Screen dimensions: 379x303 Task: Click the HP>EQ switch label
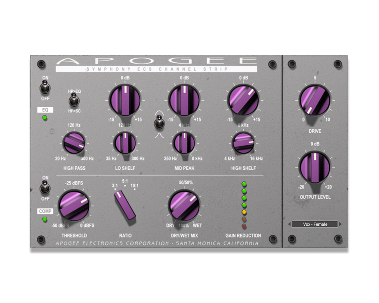[x=74, y=91]
